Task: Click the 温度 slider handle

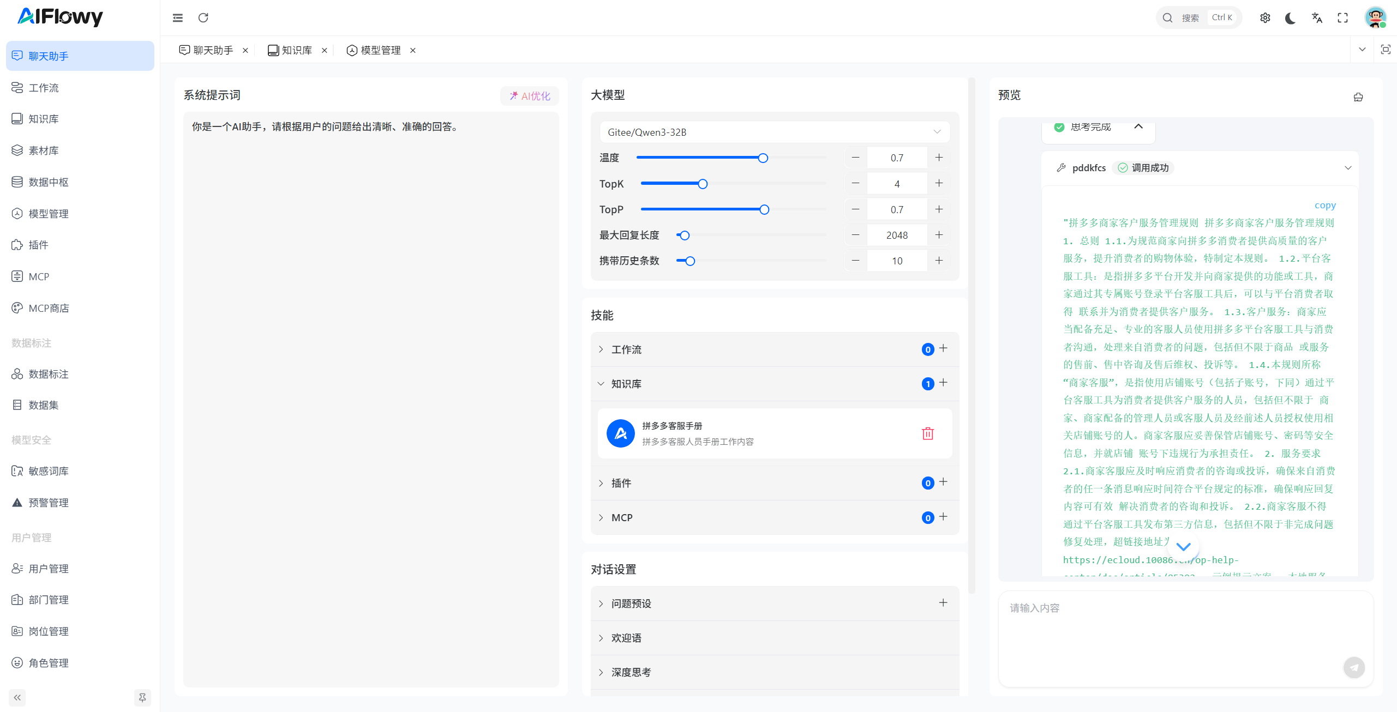Action: 763,158
